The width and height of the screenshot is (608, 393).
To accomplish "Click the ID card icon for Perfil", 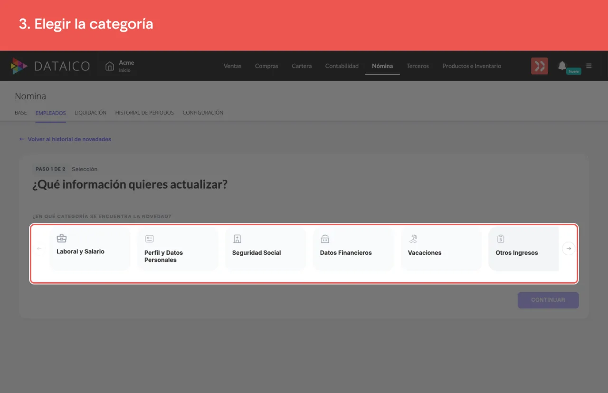I will point(149,239).
